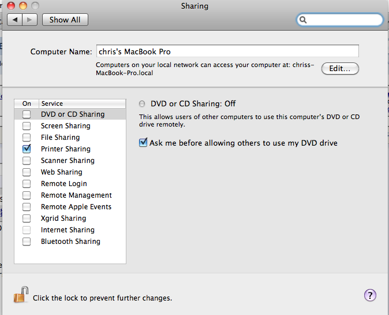Turn on Xgrid Sharing checkbox
The width and height of the screenshot is (389, 315).
(x=27, y=218)
